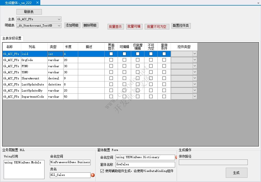Screen dimensions: 261x182
Task: Tick 界面显示 checkbox for the isid row
Action: click(x=111, y=54)
